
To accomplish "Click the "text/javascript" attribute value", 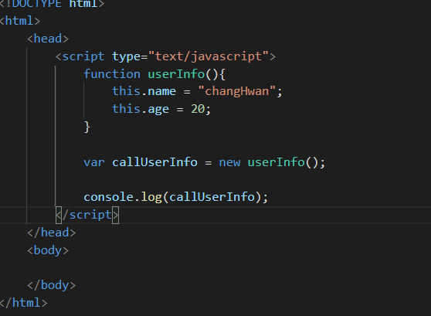I will click(x=209, y=56).
